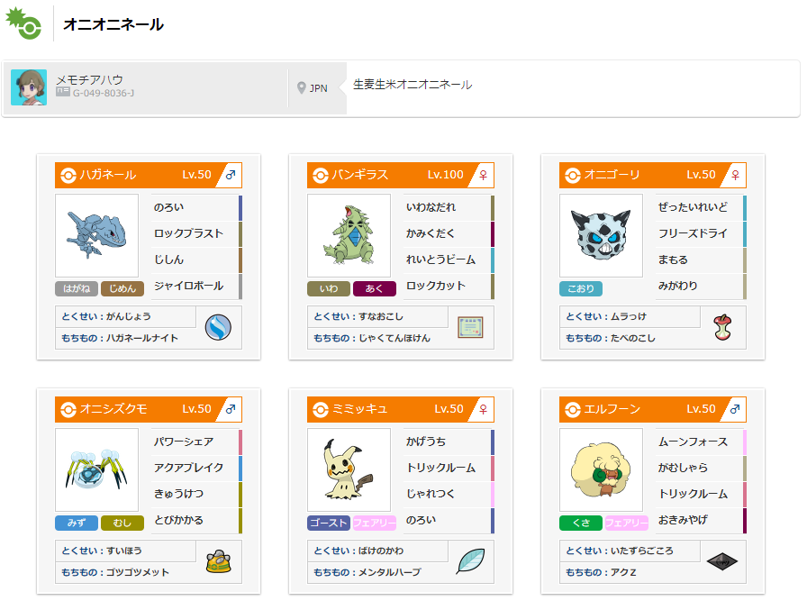Click the male gender icon on オニシズクモ card
The height and width of the screenshot is (601, 807).
231,409
